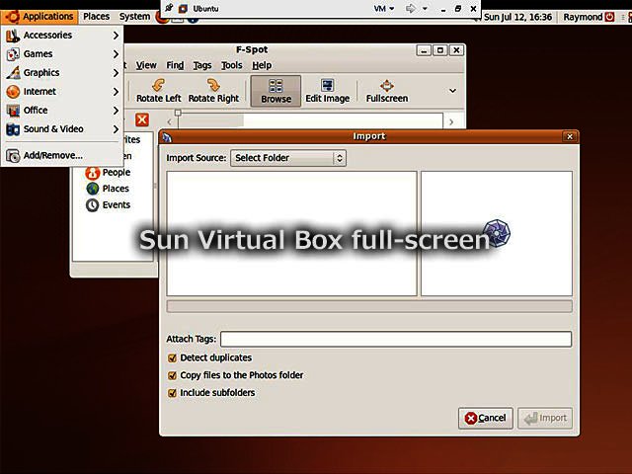Uncheck Detect duplicates option
The image size is (632, 474).
(x=173, y=357)
